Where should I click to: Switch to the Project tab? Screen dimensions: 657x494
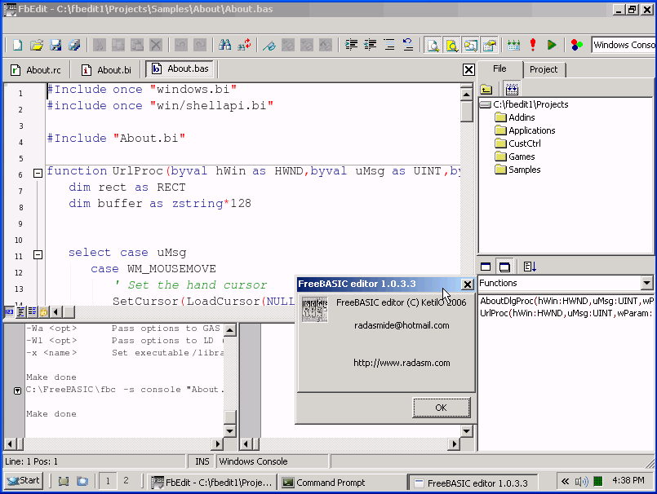[544, 69]
